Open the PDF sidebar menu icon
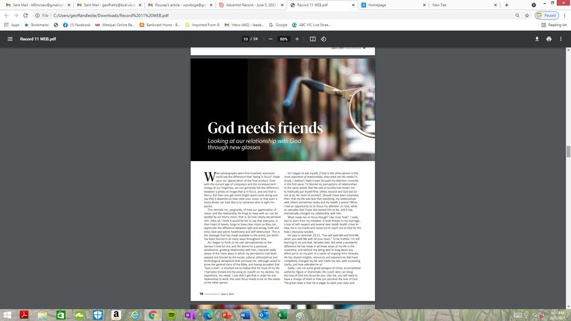This screenshot has width=571, height=321. click(x=10, y=39)
